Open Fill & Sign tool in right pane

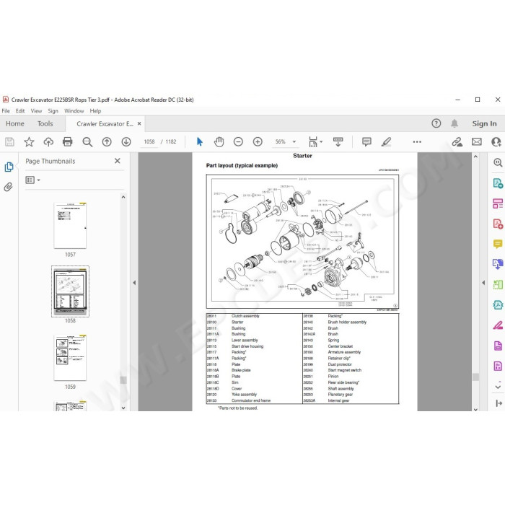click(x=498, y=325)
